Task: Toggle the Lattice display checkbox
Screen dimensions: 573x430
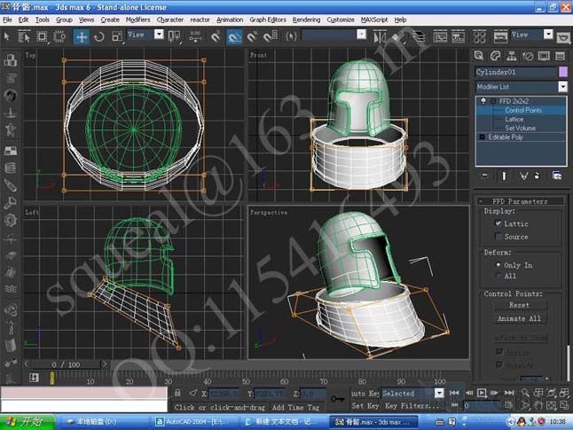Action: (498, 223)
